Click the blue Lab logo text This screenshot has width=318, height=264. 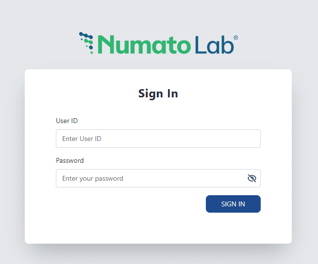pyautogui.click(x=214, y=44)
